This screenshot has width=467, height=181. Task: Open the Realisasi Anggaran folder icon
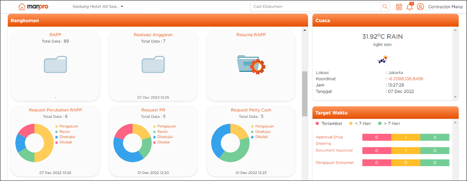153,64
